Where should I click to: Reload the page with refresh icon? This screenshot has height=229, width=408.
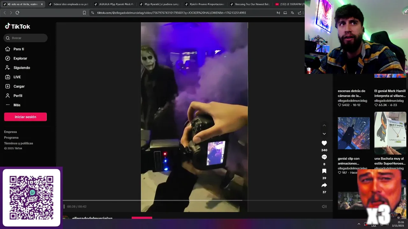tap(17, 13)
